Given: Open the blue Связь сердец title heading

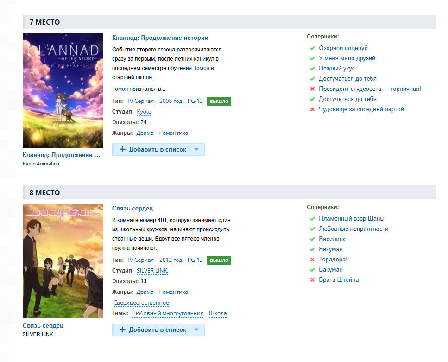Looking at the screenshot, I should 133,208.
